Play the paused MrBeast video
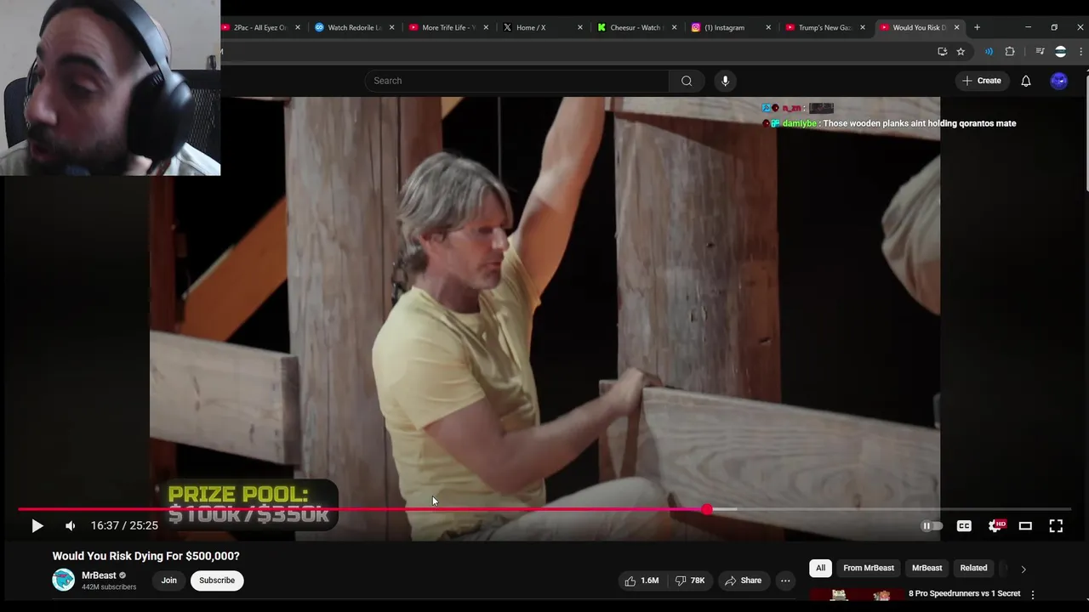The width and height of the screenshot is (1089, 612). click(x=37, y=526)
